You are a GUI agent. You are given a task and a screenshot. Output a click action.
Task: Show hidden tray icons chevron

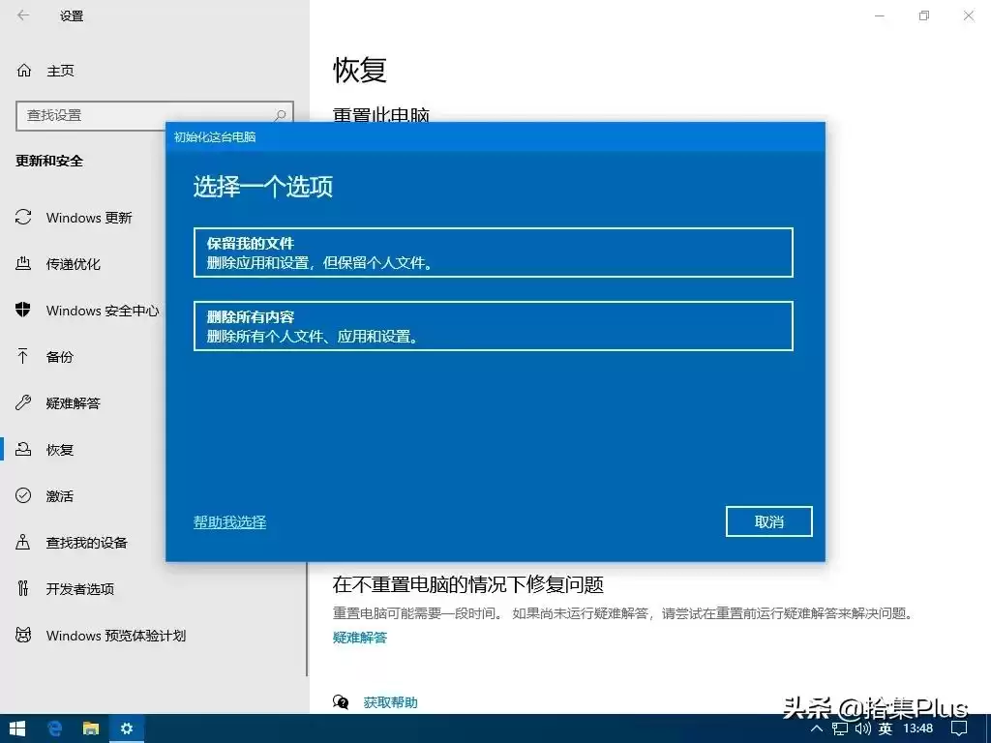817,729
